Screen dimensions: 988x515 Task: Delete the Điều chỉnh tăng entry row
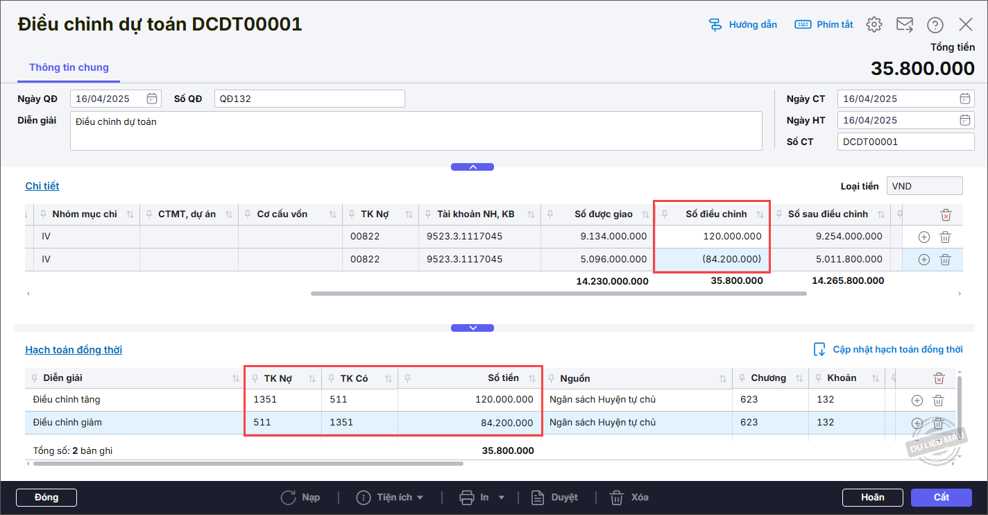click(938, 400)
